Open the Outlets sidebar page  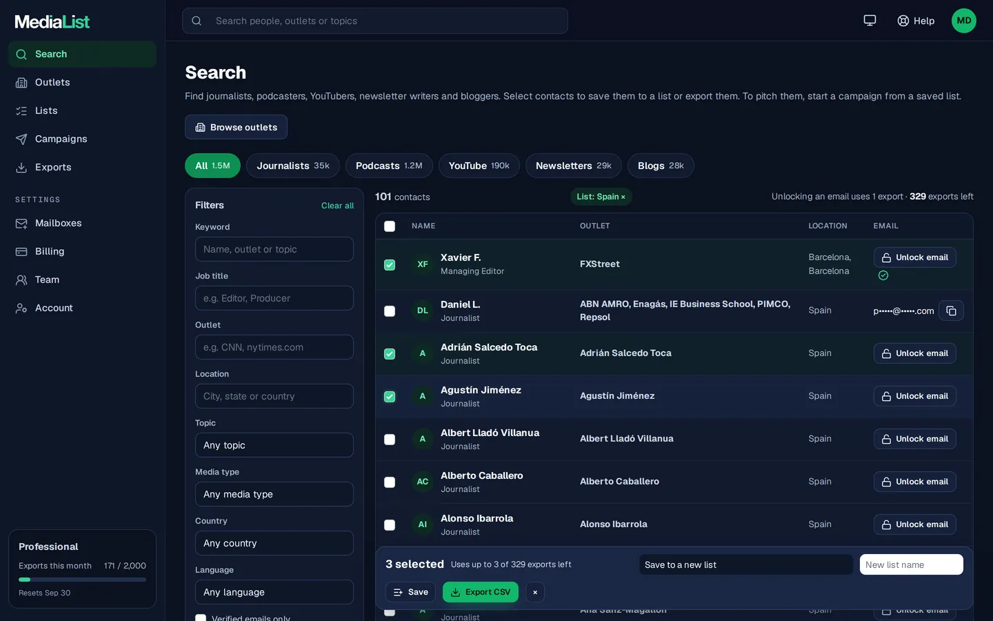[82, 82]
